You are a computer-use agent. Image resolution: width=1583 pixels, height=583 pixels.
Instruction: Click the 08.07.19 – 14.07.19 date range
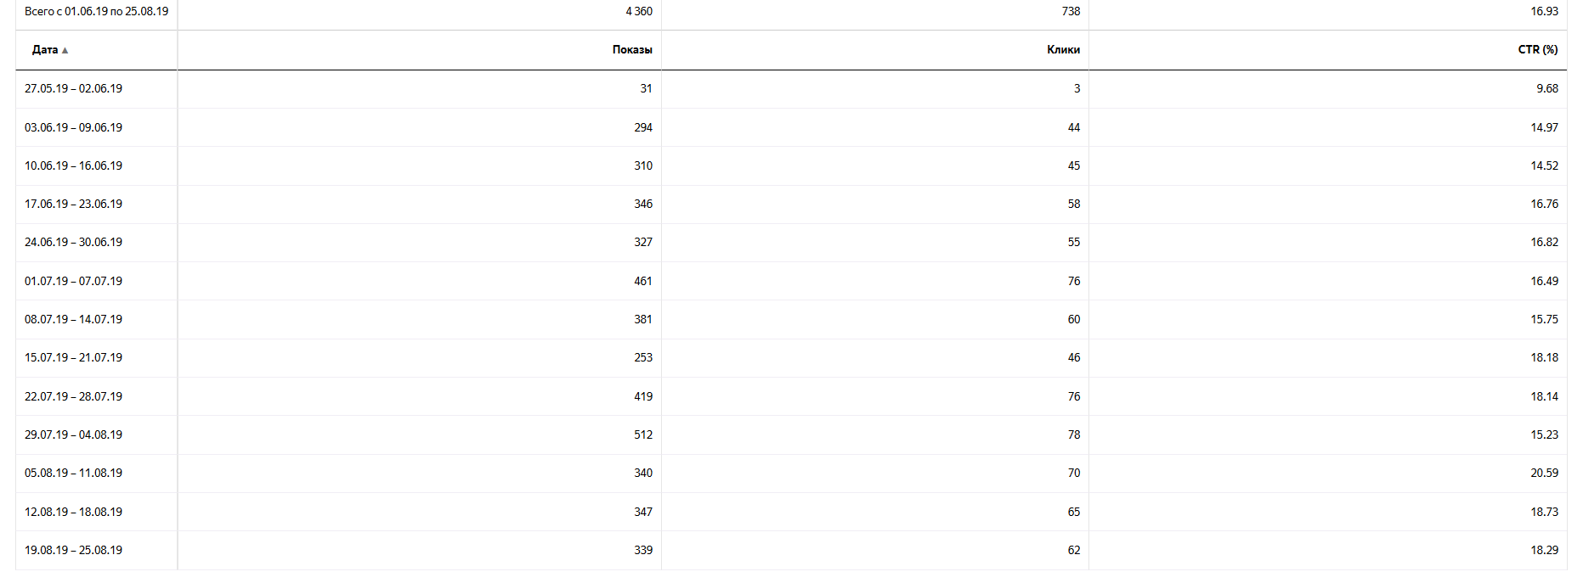coord(73,319)
